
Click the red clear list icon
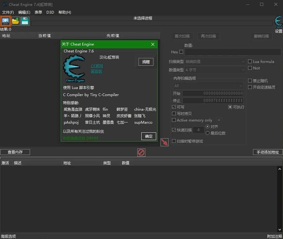click(141, 152)
